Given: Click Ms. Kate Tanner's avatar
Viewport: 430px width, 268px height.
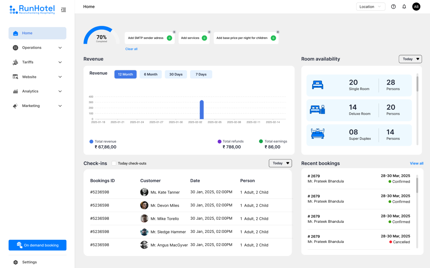Looking at the screenshot, I should coord(144,192).
